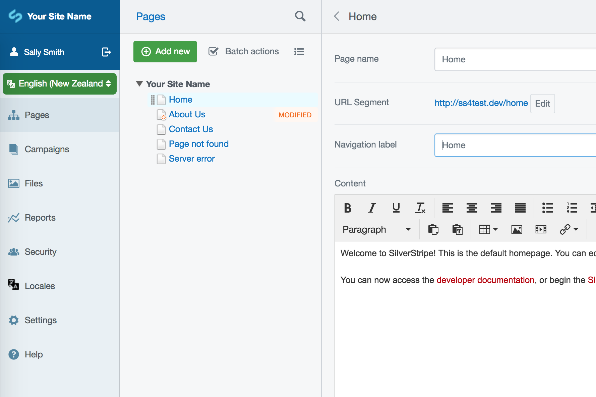Click the paste as text icon
This screenshot has height=397, width=596.
tap(457, 229)
